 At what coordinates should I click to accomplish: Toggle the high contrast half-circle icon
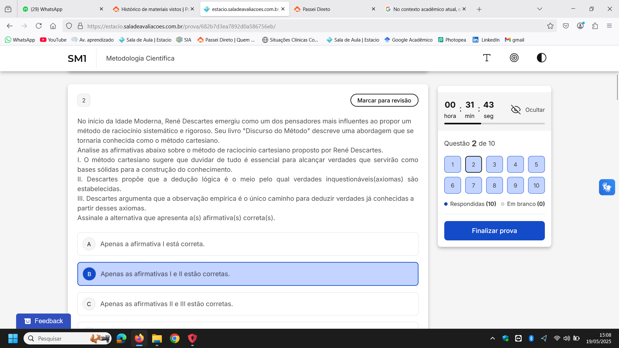541,58
